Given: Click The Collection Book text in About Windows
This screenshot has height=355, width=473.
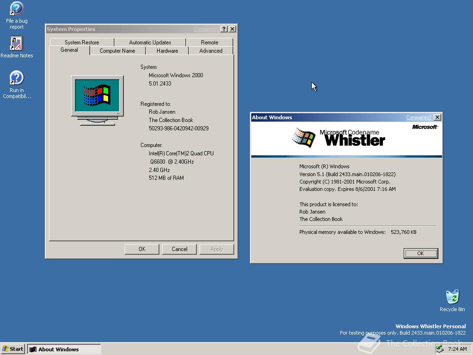Looking at the screenshot, I should [321, 219].
